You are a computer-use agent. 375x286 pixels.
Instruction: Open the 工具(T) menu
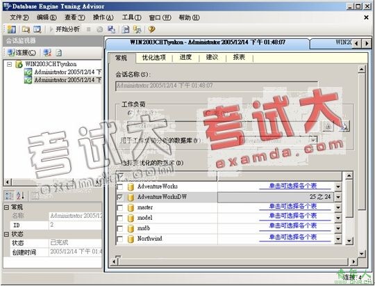(x=131, y=17)
